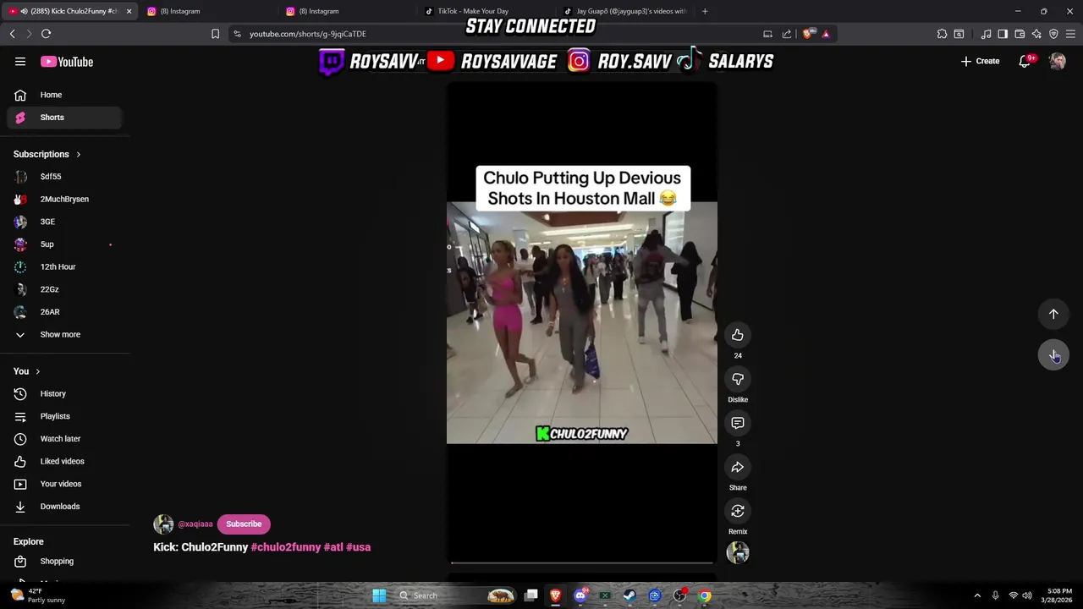Viewport: 1083px width, 609px height.
Task: Open Liked videos in the sidebar
Action: tap(64, 461)
